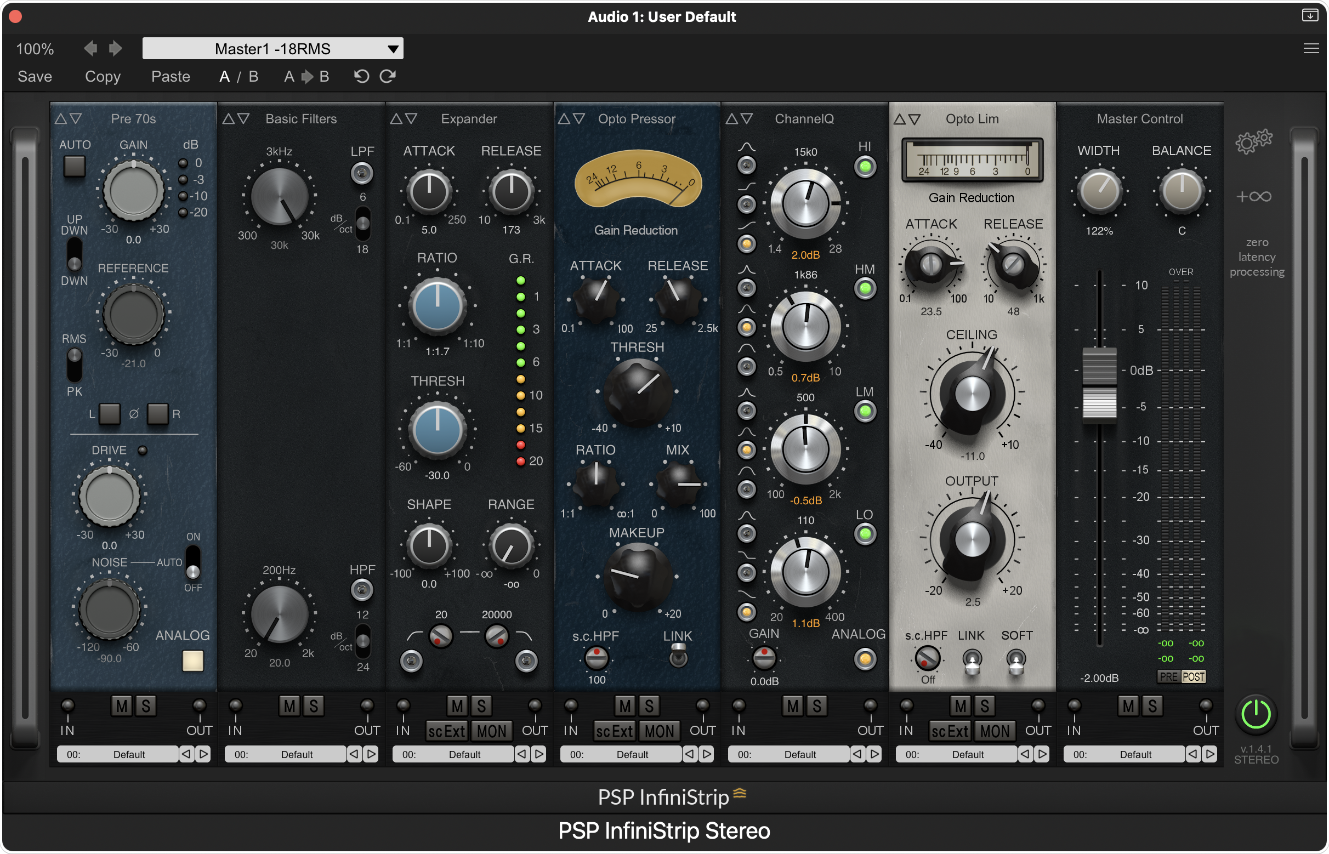Viewport: 1329px width, 854px height.
Task: Next preset arrow in Opto Pressor slot
Action: click(x=706, y=754)
